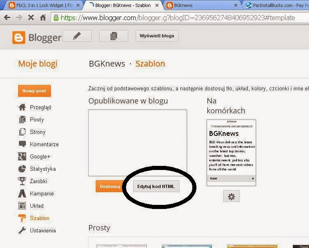This screenshot has width=309, height=248.
Task: Open Statystyka in the sidebar
Action: point(43,169)
